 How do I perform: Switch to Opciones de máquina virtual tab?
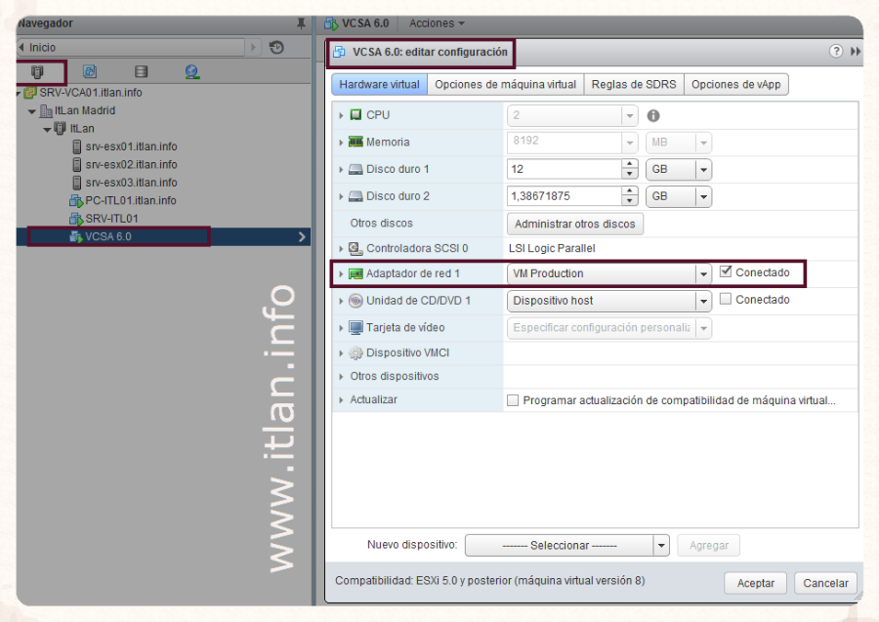click(505, 85)
